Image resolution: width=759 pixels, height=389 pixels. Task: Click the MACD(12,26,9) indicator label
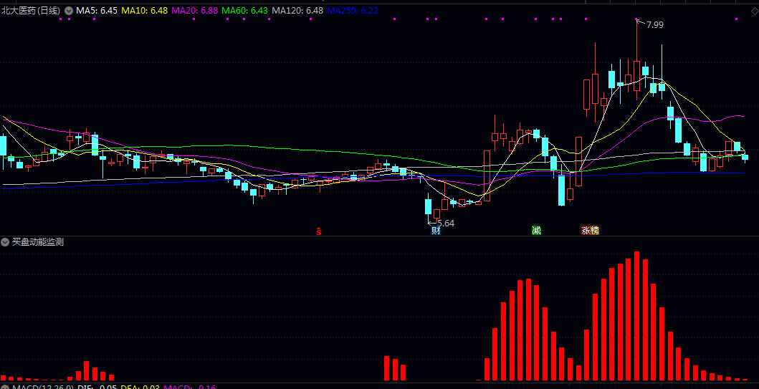(44, 387)
